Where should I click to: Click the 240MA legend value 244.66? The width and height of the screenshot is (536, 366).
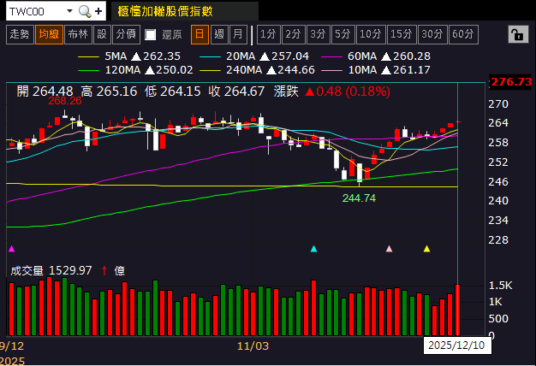click(296, 70)
